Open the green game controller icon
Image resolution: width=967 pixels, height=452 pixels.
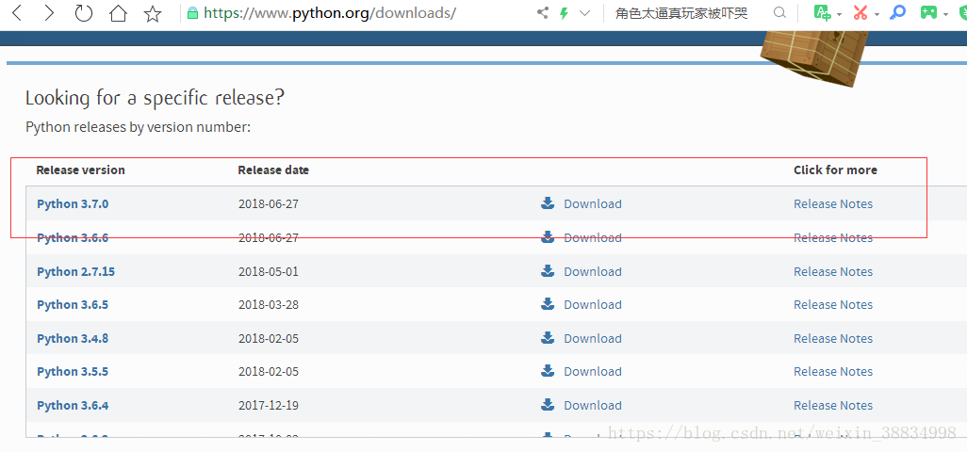[928, 13]
